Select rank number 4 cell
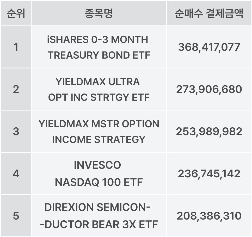The width and height of the screenshot is (252, 237). (16, 174)
